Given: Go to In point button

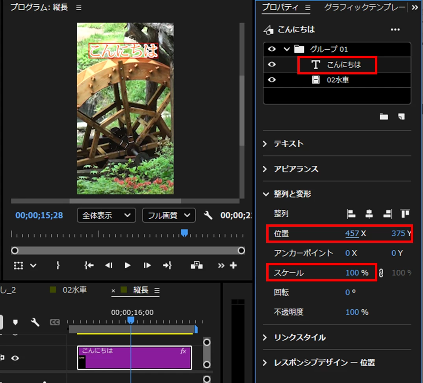Looking at the screenshot, I should click(x=89, y=265).
